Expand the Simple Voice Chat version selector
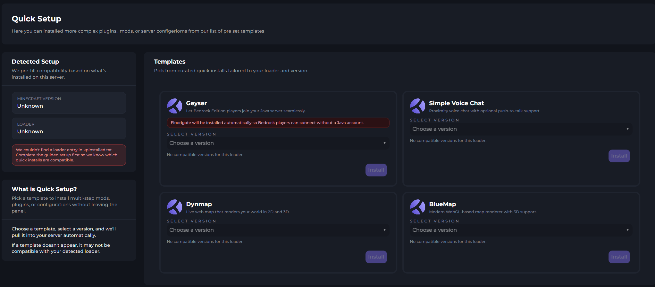 [521, 129]
